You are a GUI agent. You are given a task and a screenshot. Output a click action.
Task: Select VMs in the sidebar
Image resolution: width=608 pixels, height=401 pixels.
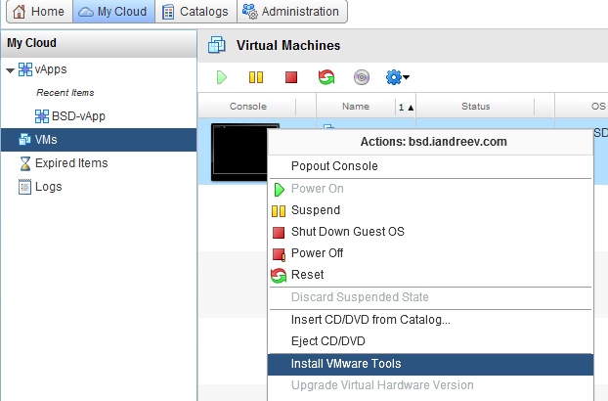99,140
